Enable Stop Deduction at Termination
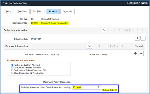 click(12, 73)
